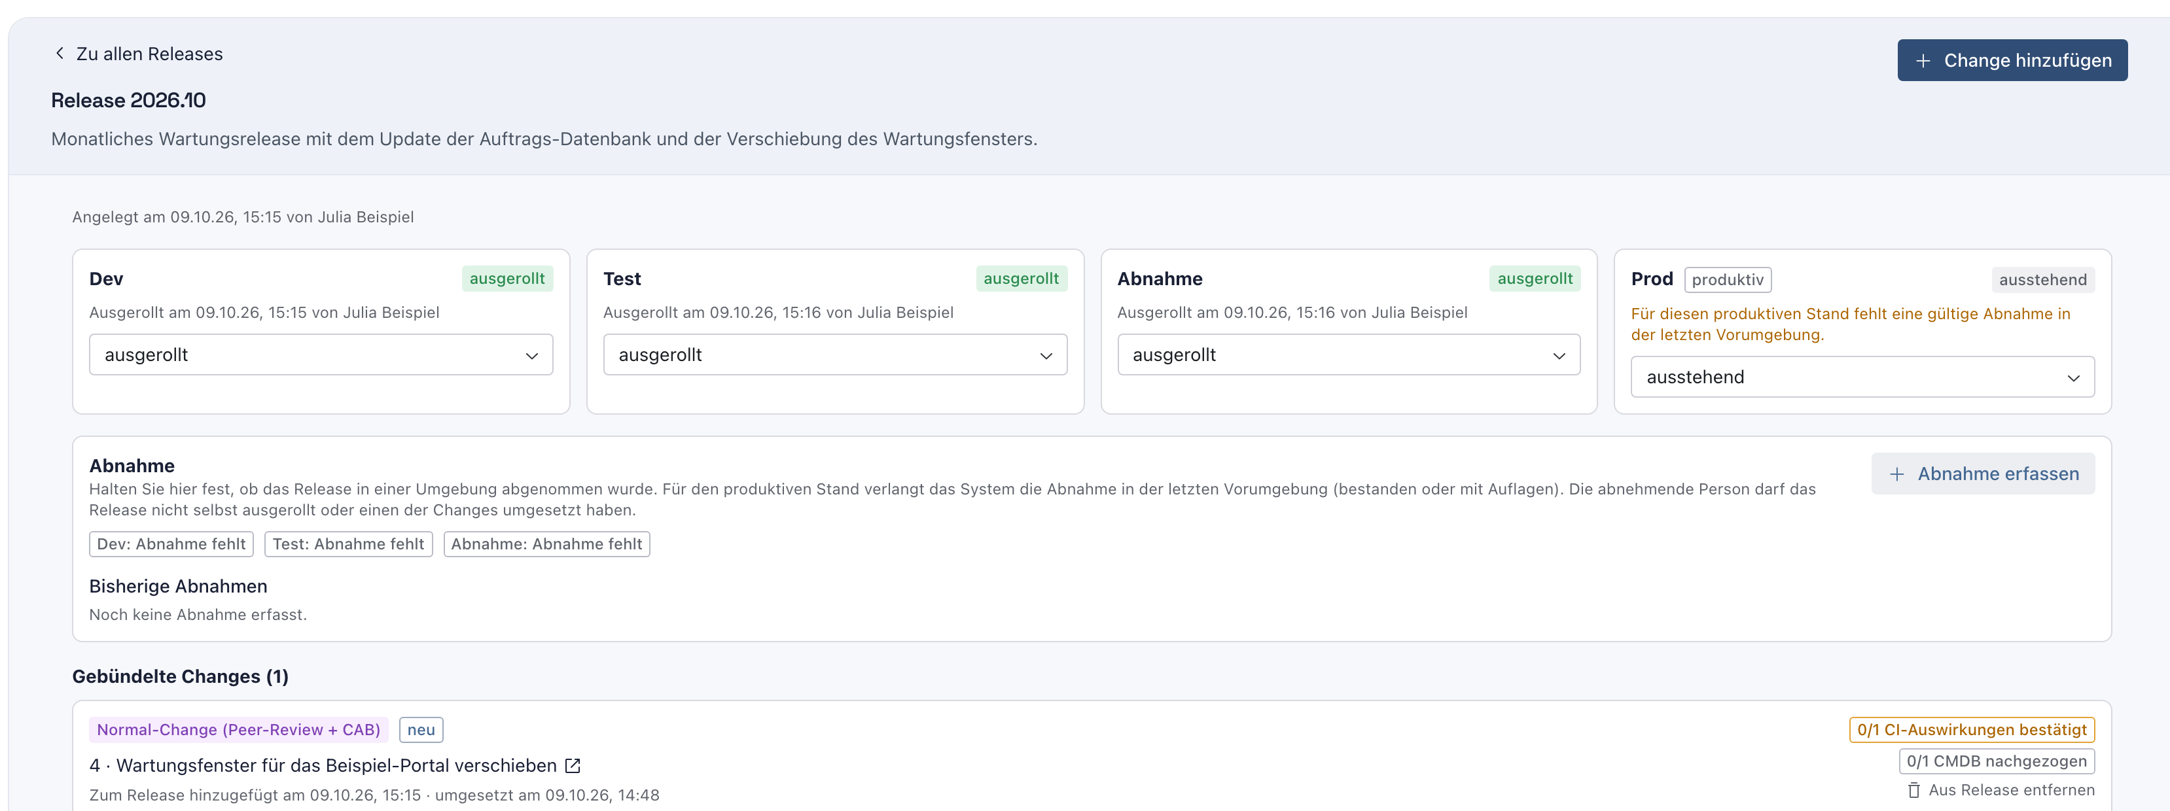Click the Abnahme: Abnahme fehlt badge
This screenshot has width=2170, height=811.
[x=546, y=544]
